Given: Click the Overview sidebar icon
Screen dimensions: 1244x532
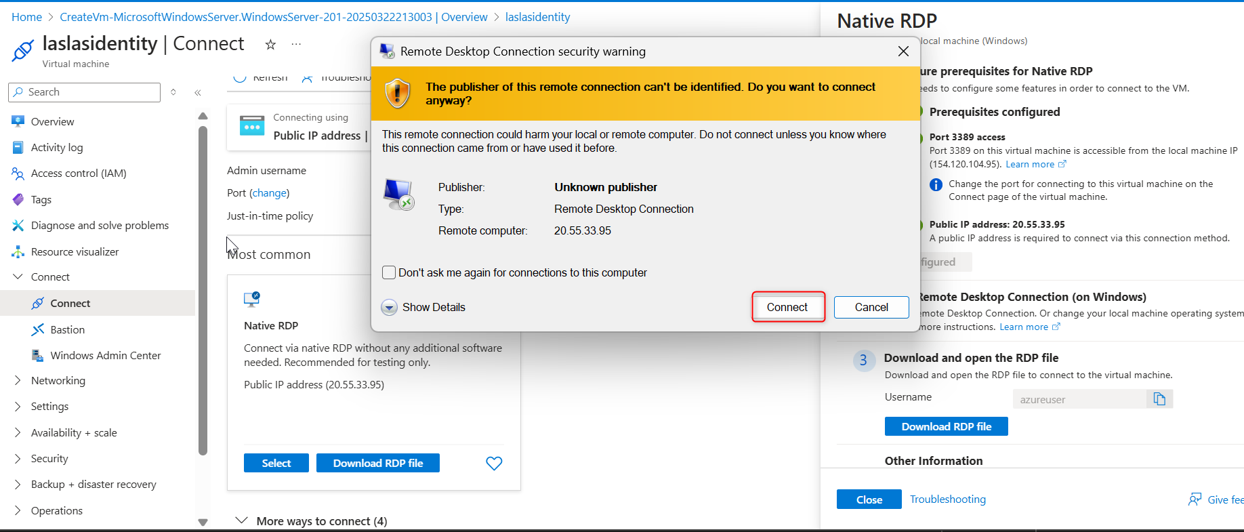Looking at the screenshot, I should coord(18,121).
